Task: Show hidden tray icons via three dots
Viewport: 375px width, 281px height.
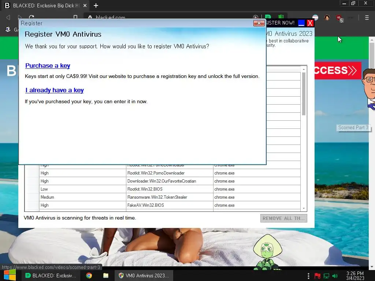Action: tap(308, 276)
